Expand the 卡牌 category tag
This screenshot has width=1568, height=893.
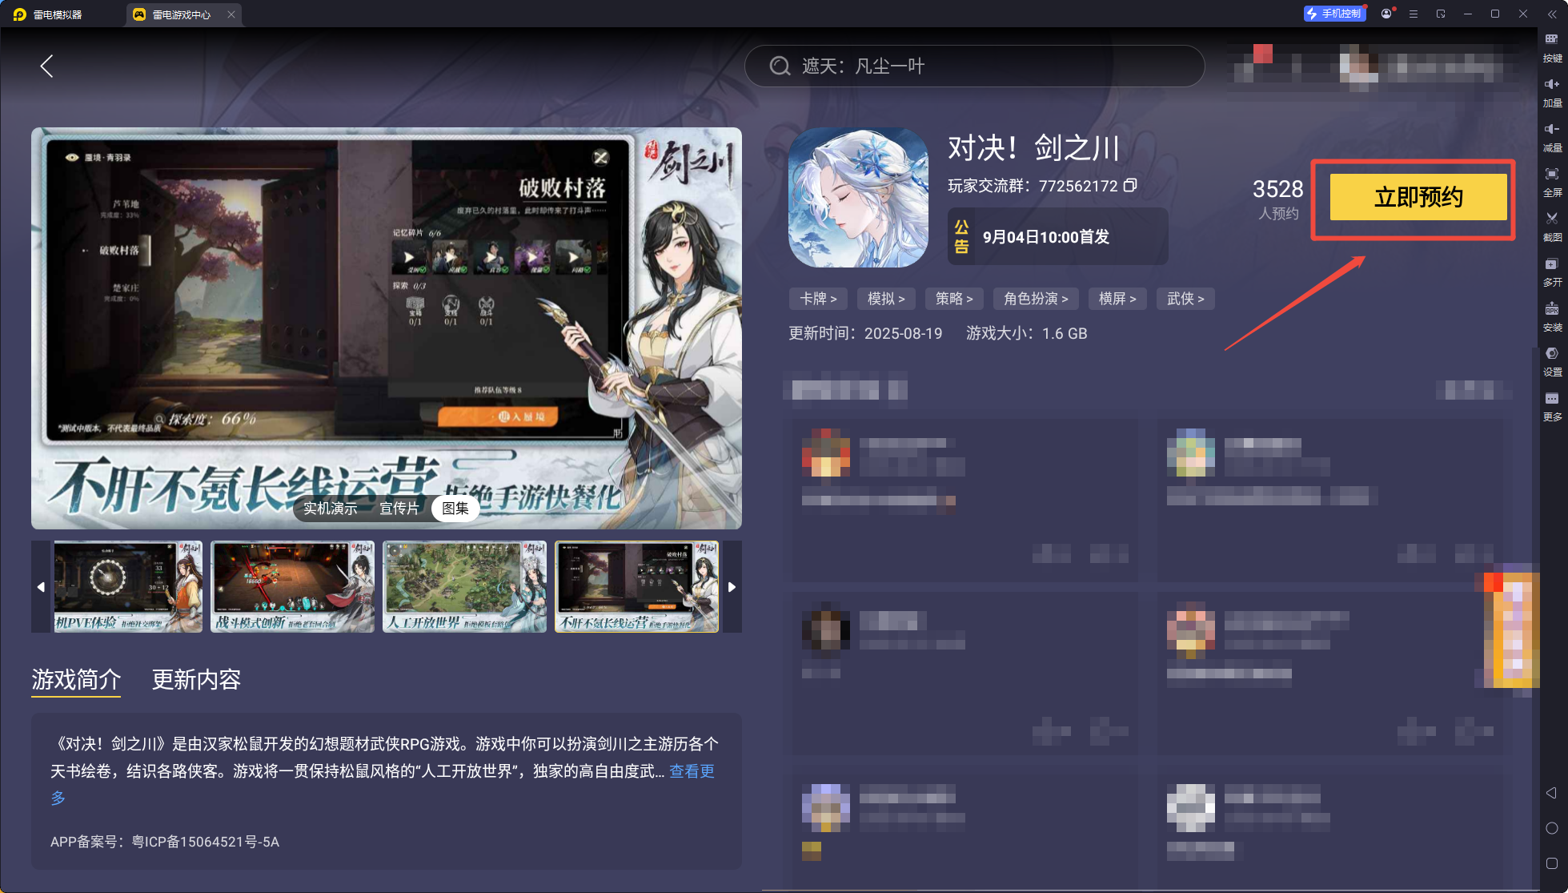(x=818, y=299)
